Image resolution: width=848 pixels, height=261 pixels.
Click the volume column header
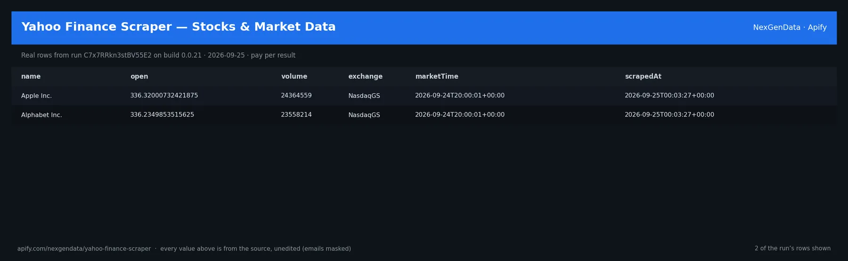(x=294, y=77)
